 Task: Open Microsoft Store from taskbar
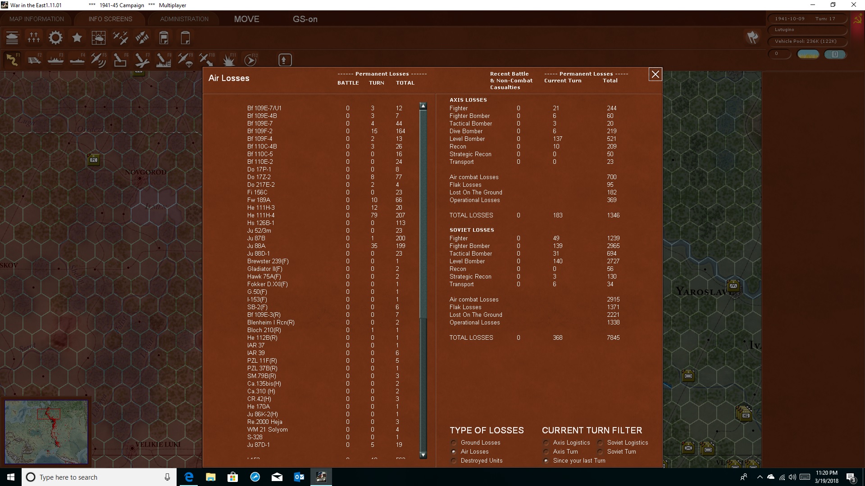tap(232, 477)
